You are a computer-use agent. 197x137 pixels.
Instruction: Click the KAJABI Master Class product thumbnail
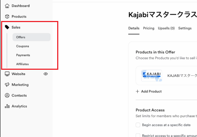(x=152, y=76)
